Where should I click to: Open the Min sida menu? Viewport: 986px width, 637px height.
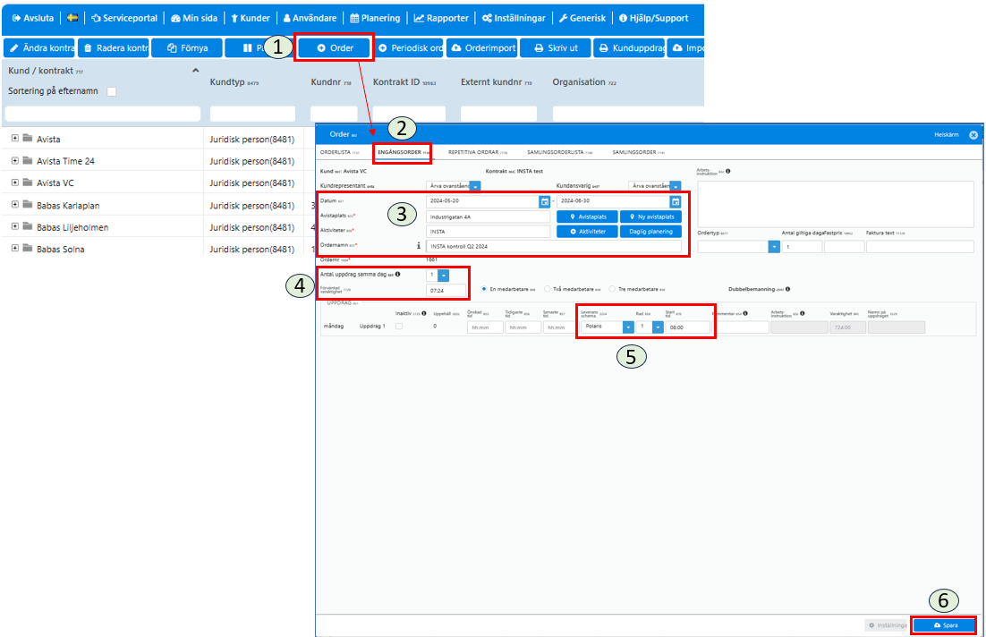(x=194, y=18)
